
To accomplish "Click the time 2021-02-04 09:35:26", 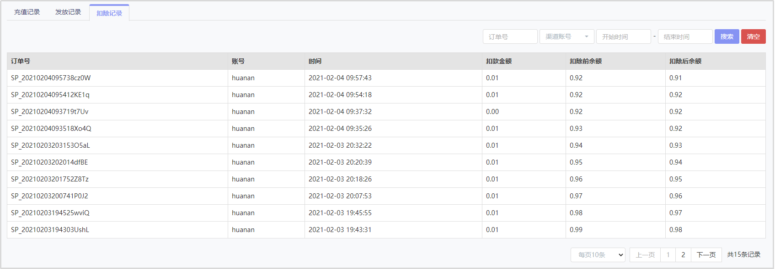I will (340, 129).
